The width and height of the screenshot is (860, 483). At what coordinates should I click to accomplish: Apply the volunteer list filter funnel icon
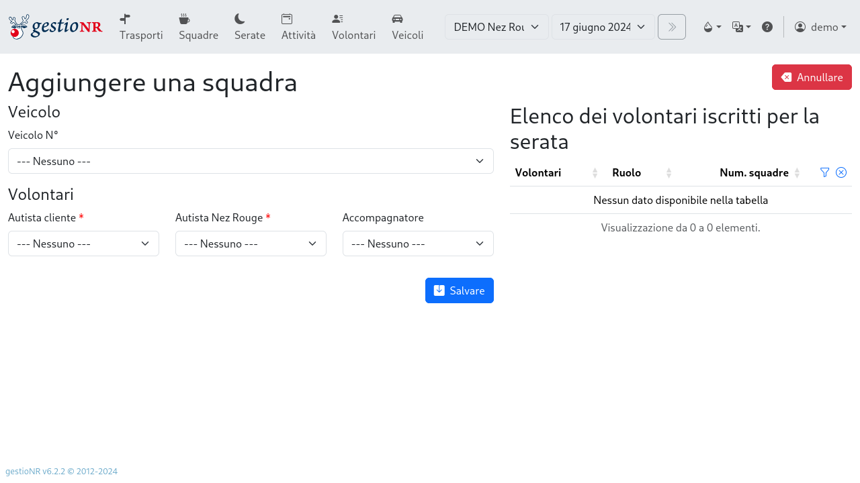point(824,172)
